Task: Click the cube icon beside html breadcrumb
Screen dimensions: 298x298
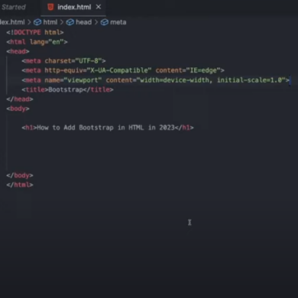Action: pyautogui.click(x=37, y=22)
